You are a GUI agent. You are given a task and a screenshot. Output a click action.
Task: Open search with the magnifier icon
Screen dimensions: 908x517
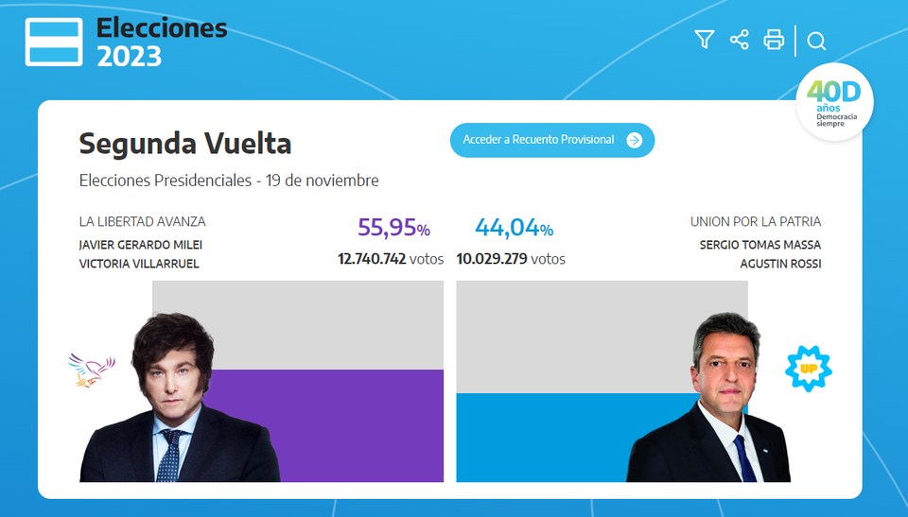click(x=817, y=41)
